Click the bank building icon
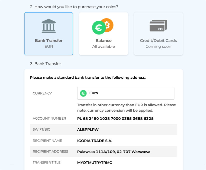 [x=48, y=26]
